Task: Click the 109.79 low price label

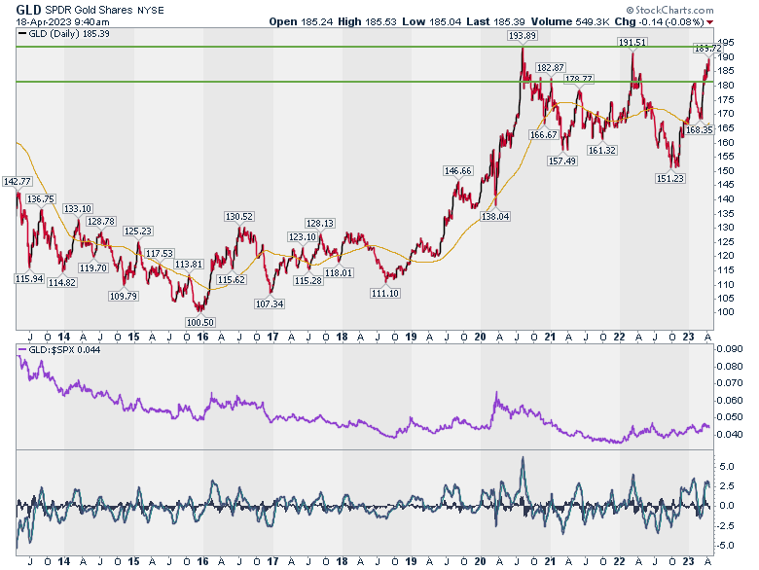Action: pos(124,296)
